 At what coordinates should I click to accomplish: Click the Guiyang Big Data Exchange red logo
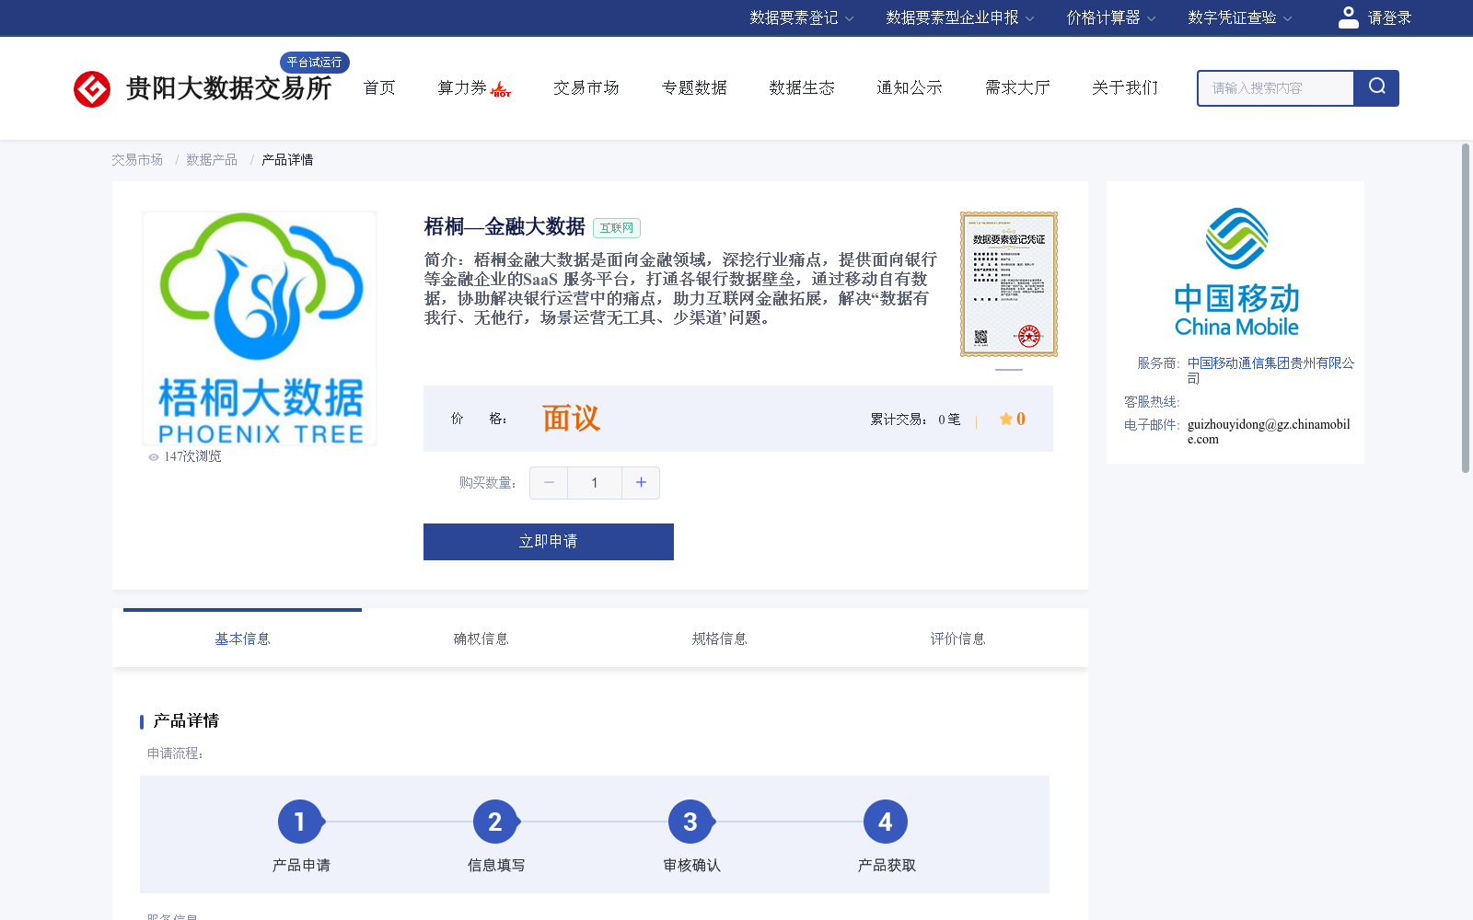coord(92,89)
